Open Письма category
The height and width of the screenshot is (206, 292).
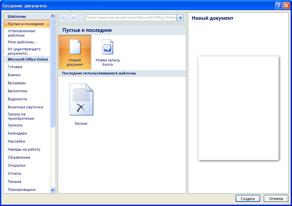27,182
